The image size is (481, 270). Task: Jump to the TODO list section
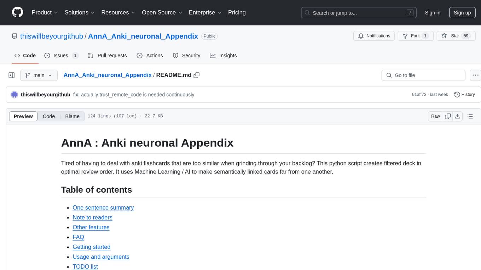click(x=85, y=267)
